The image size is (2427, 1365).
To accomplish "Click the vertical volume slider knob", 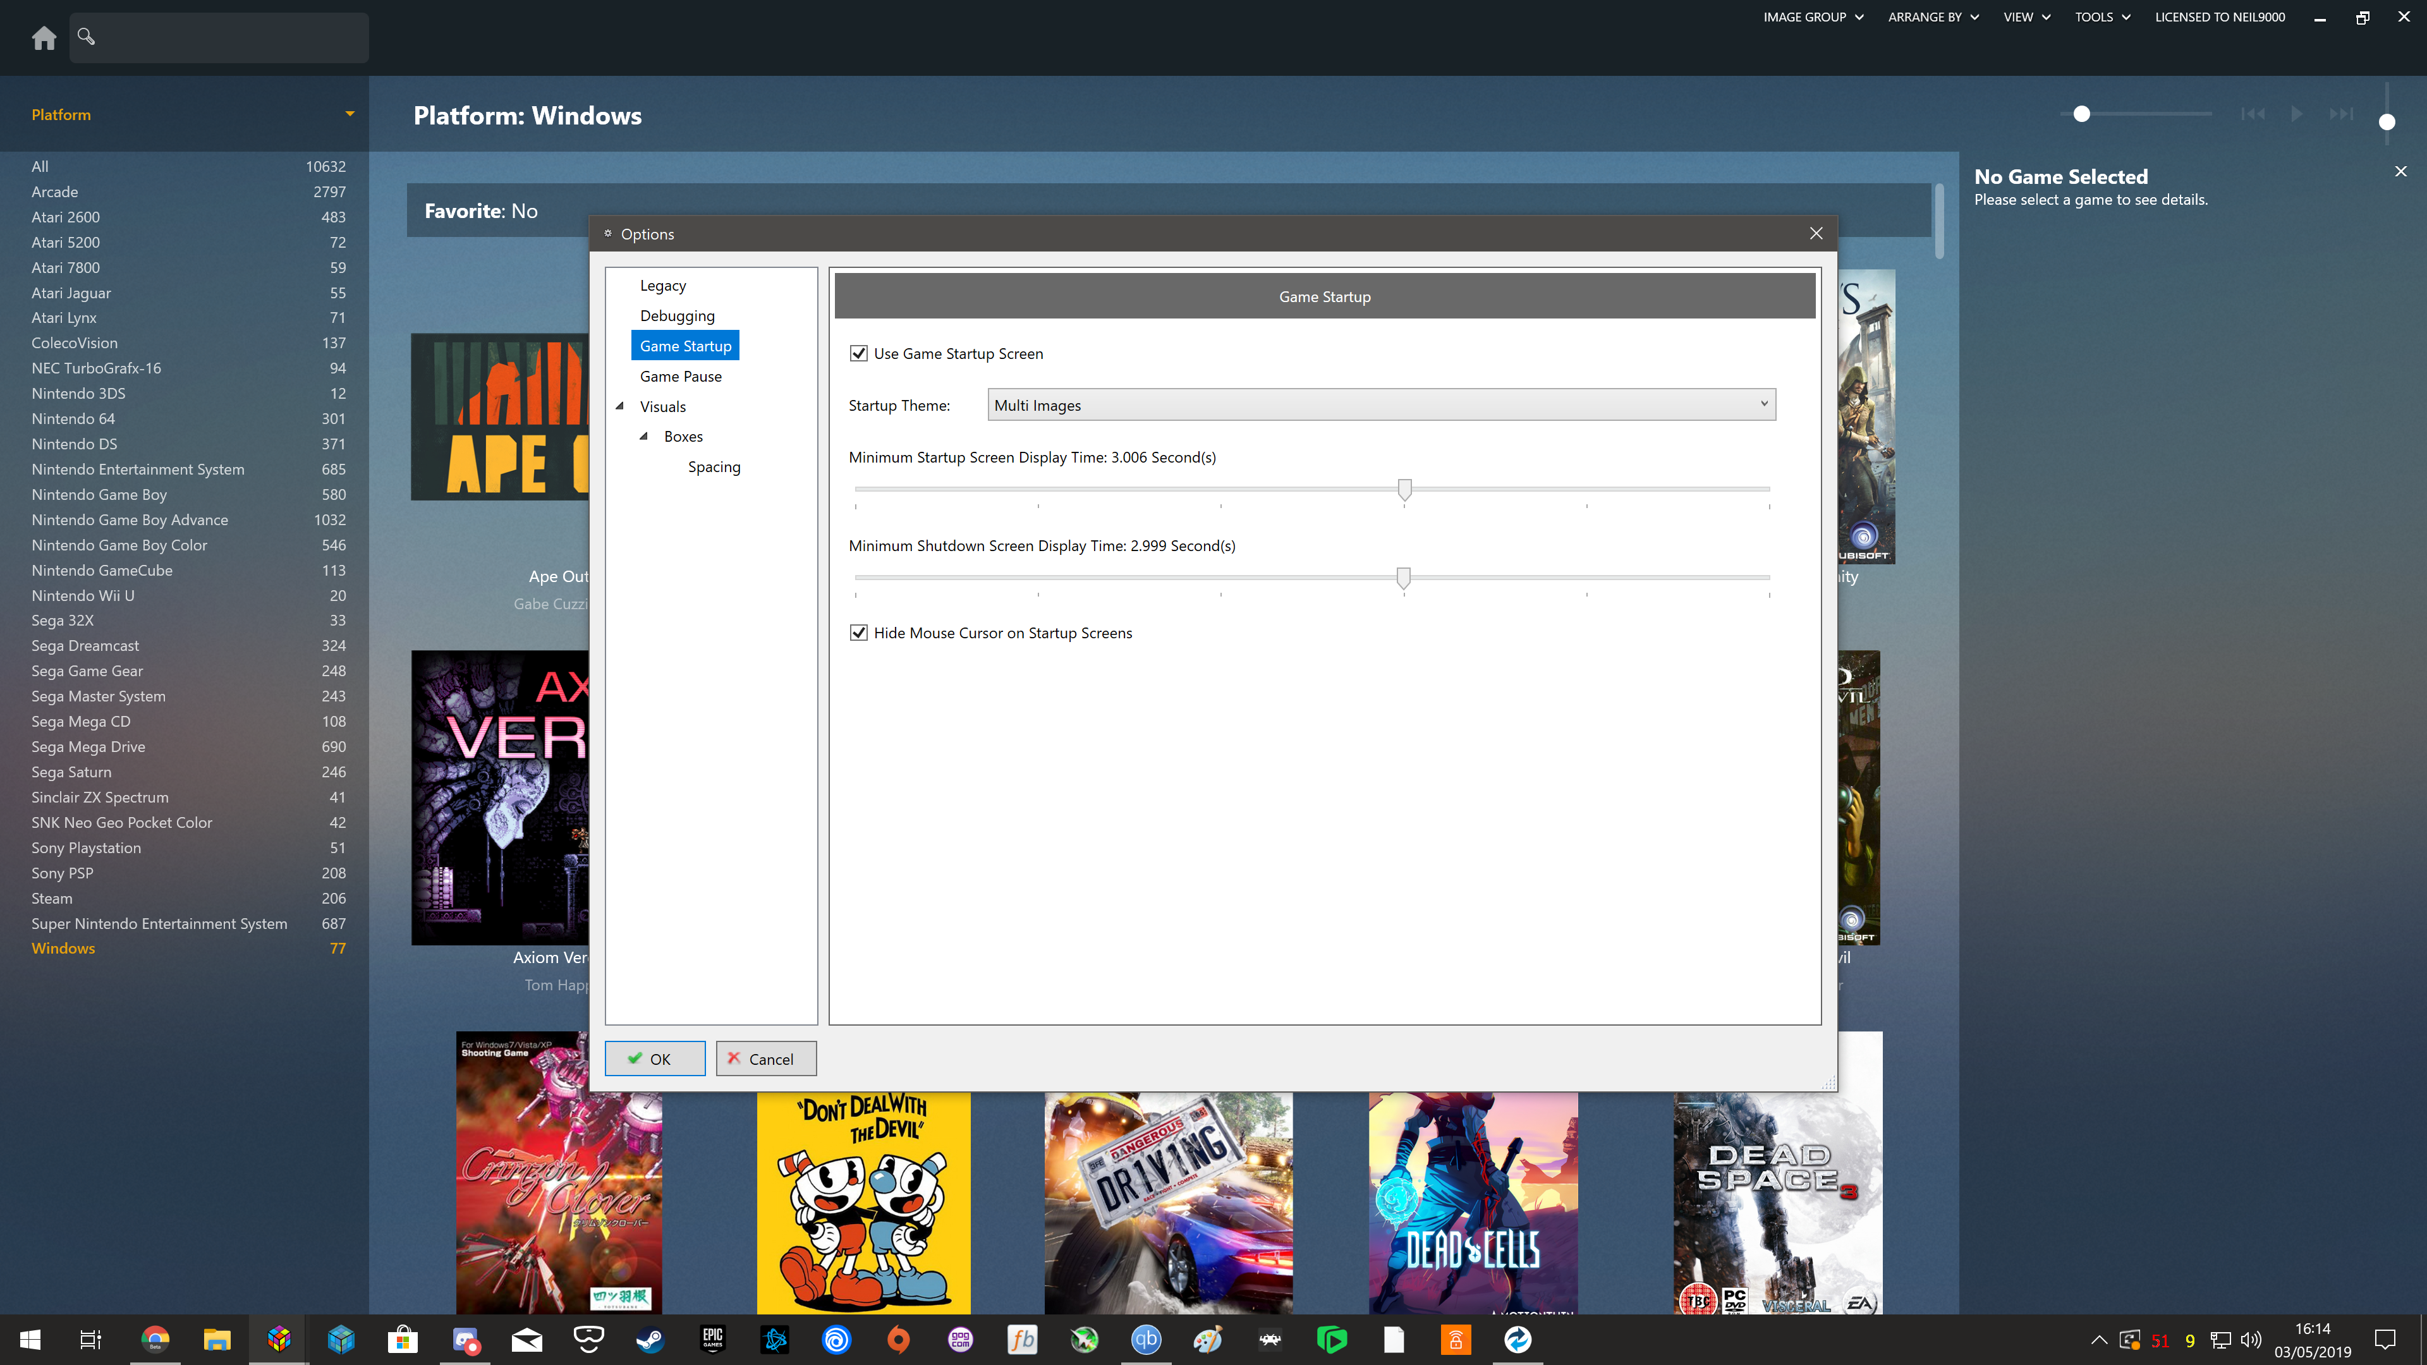I will click(x=2387, y=121).
